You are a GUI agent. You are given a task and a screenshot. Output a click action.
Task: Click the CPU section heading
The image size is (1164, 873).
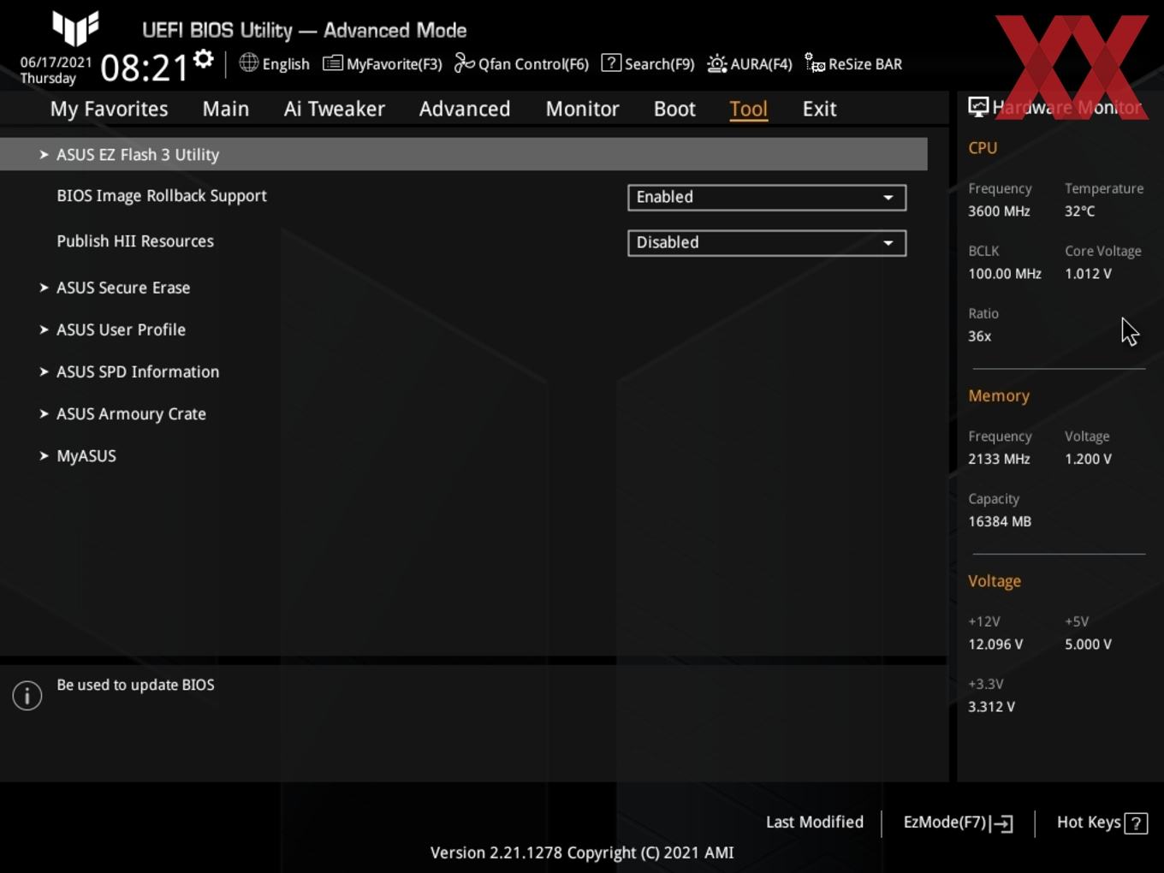coord(983,147)
